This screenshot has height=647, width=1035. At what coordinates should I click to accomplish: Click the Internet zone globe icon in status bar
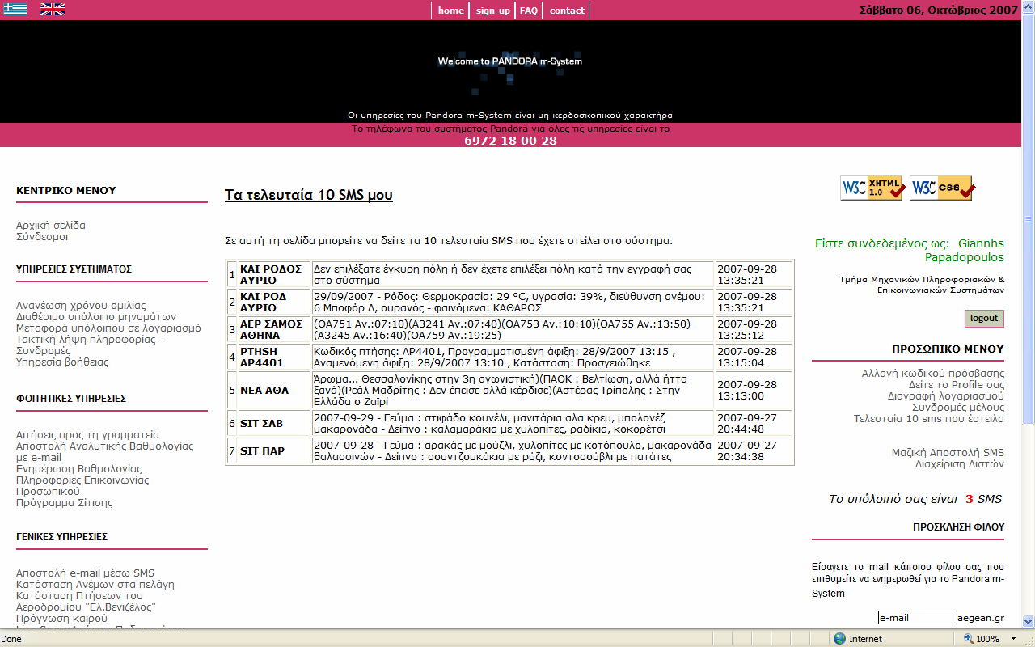pyautogui.click(x=839, y=639)
